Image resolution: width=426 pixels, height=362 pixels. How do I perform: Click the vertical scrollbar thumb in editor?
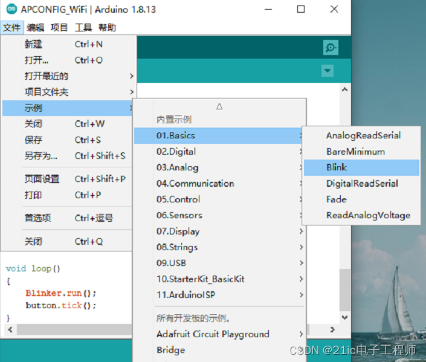coord(345,290)
